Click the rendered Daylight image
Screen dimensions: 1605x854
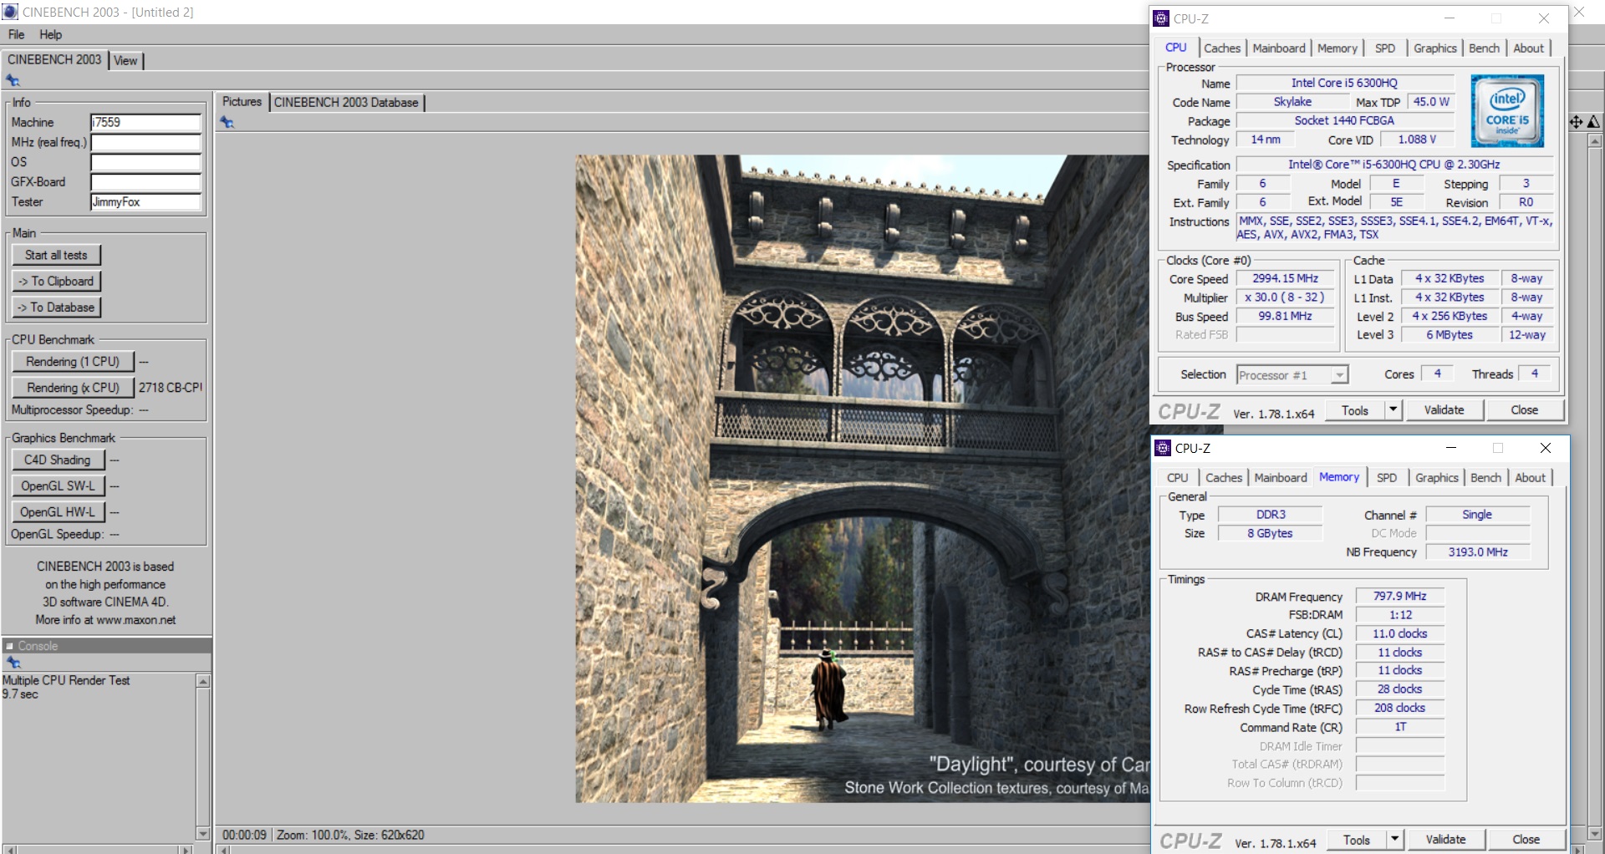point(862,479)
